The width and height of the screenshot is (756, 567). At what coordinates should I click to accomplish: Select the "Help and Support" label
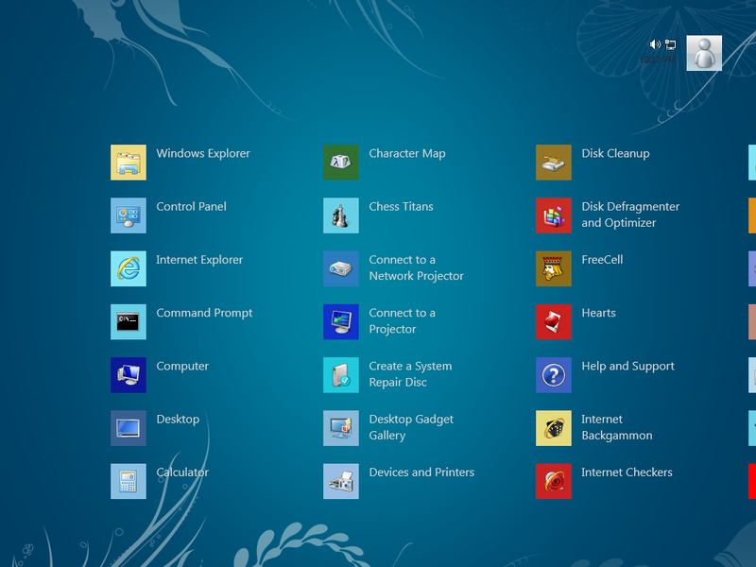coord(627,367)
